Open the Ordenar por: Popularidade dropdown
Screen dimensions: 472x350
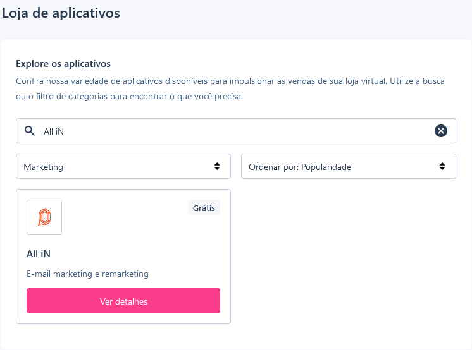coord(349,166)
